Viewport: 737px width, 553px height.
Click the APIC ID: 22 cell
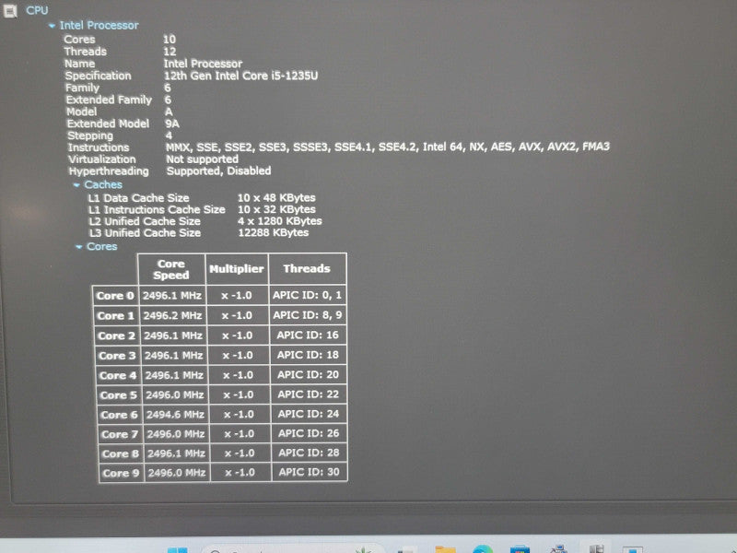coord(309,394)
